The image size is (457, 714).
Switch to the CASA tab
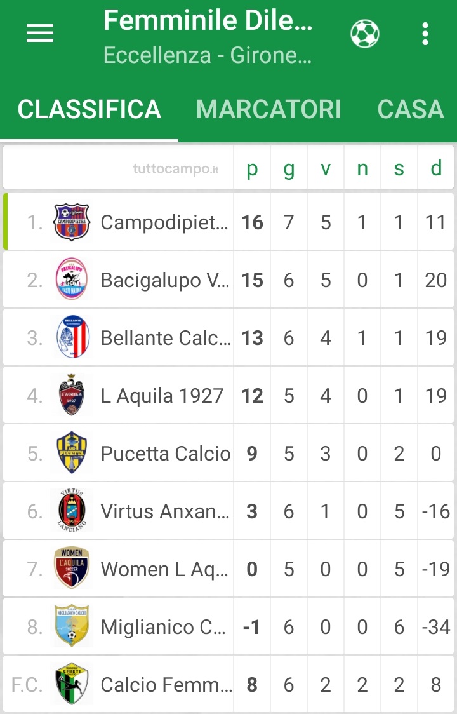[411, 109]
